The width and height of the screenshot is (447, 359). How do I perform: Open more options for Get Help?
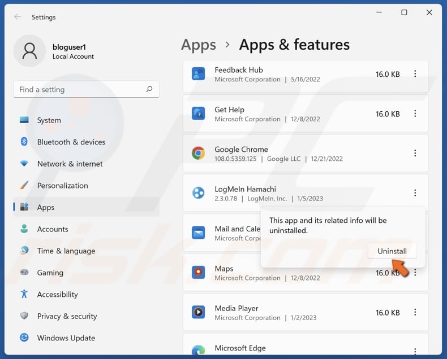coord(415,113)
